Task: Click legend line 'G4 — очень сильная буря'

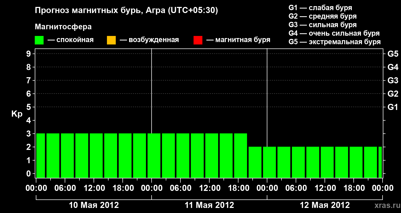Action: tap(334, 33)
